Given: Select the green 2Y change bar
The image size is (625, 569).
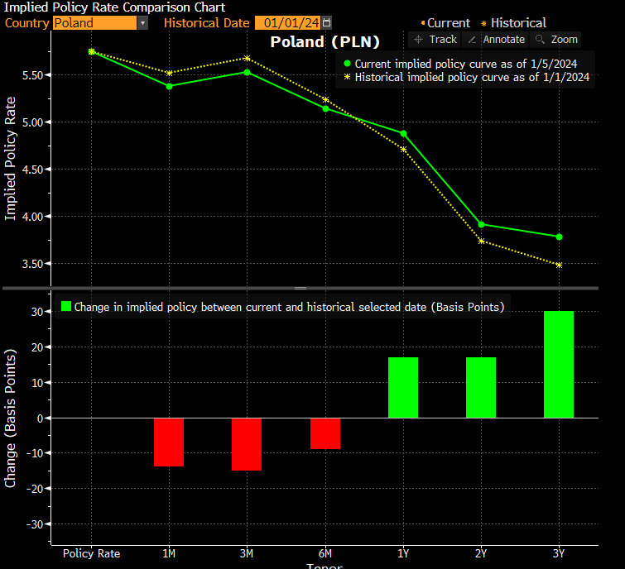Looking at the screenshot, I should coord(481,387).
